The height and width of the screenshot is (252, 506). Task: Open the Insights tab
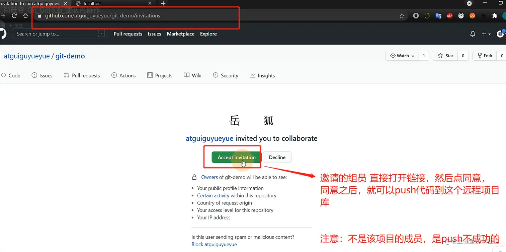262,76
